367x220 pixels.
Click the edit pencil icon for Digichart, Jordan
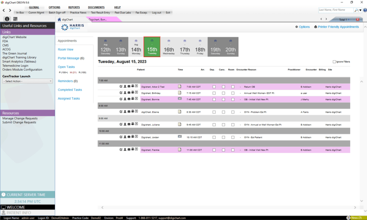121,137
